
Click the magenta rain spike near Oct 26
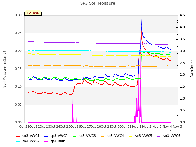[73, 98]
